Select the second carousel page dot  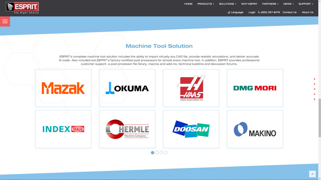point(157,153)
